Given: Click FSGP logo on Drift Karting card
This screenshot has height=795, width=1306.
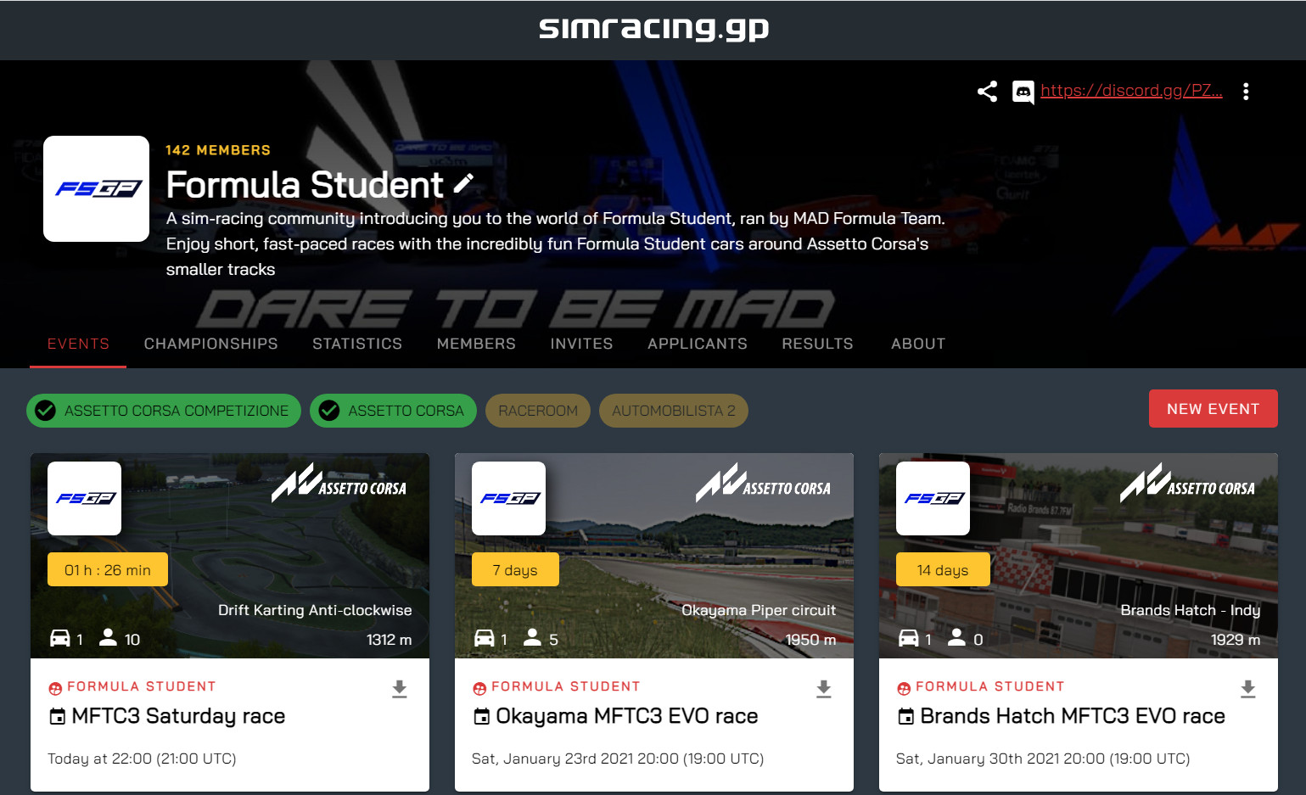Looking at the screenshot, I should click(85, 498).
